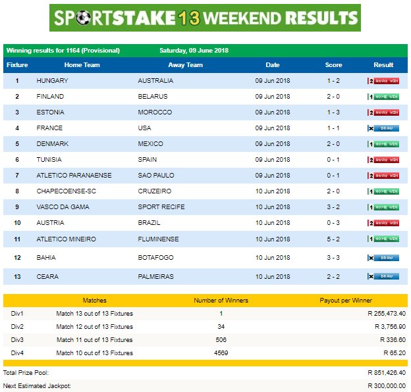Select 'Winning results for 1164 (Provisional)' heading
This screenshot has width=411, height=392.
pos(63,51)
